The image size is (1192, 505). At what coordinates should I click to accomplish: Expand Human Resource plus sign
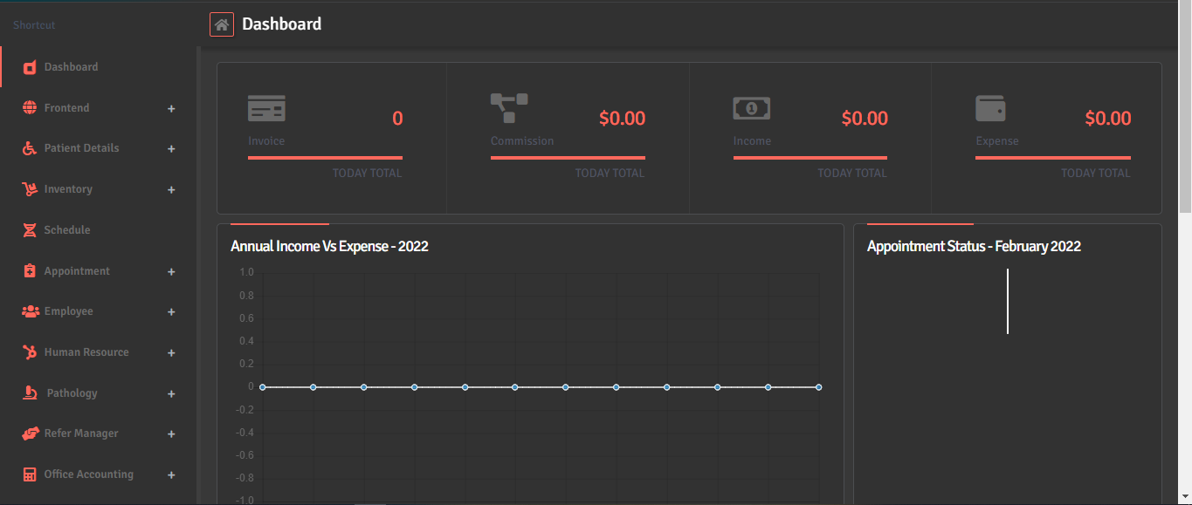[171, 353]
